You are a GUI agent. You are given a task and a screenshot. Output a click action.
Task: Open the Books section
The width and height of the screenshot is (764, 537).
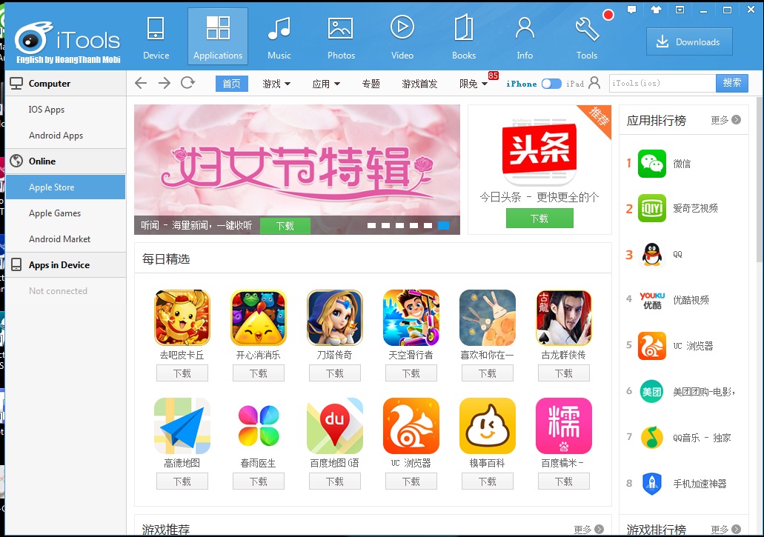tap(464, 37)
